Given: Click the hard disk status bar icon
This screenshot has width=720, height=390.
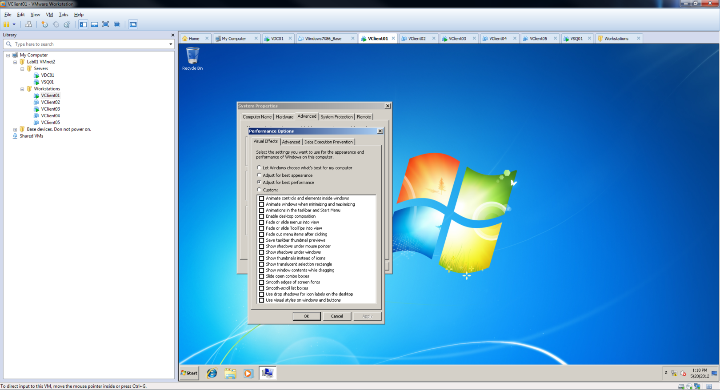Looking at the screenshot, I should point(681,386).
